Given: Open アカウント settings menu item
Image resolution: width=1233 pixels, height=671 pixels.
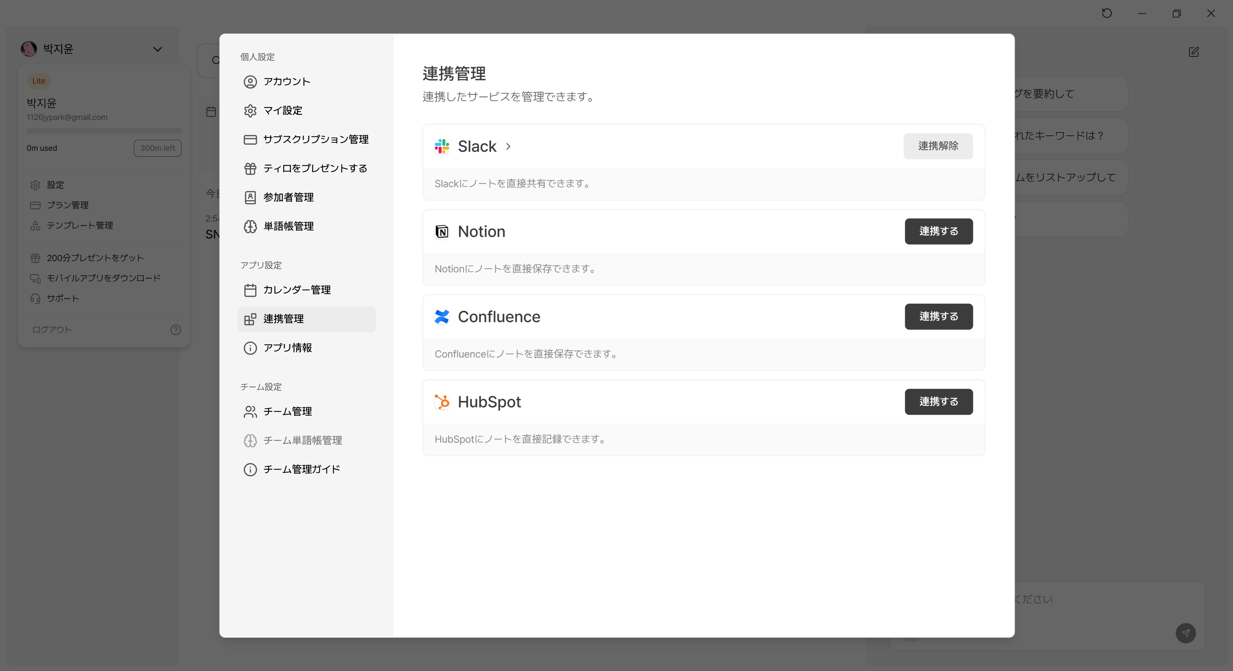Looking at the screenshot, I should (x=287, y=82).
